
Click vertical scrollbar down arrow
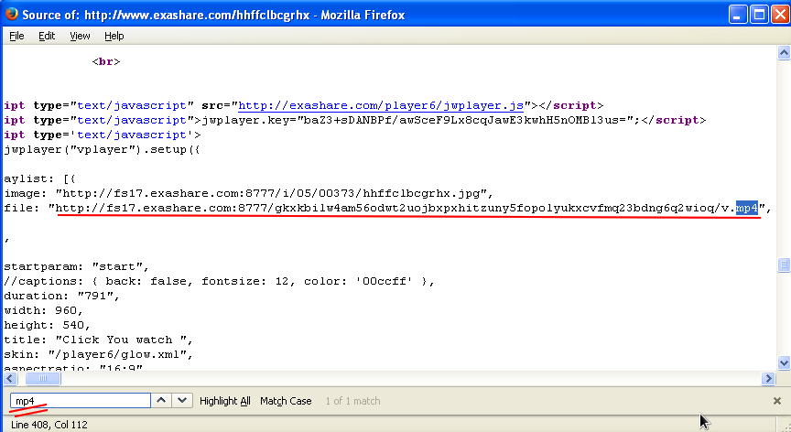[784, 362]
